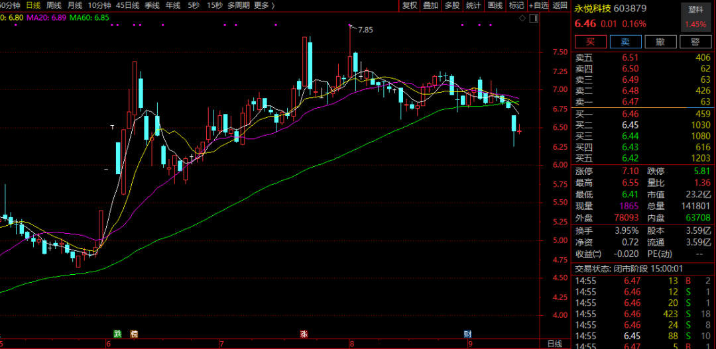
Task: Click the green 跌 event marker
Action: 118,333
